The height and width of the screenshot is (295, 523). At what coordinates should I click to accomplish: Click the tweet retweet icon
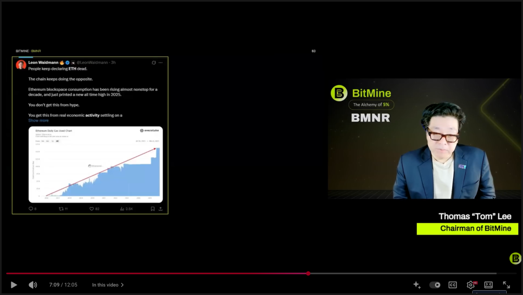point(61,209)
